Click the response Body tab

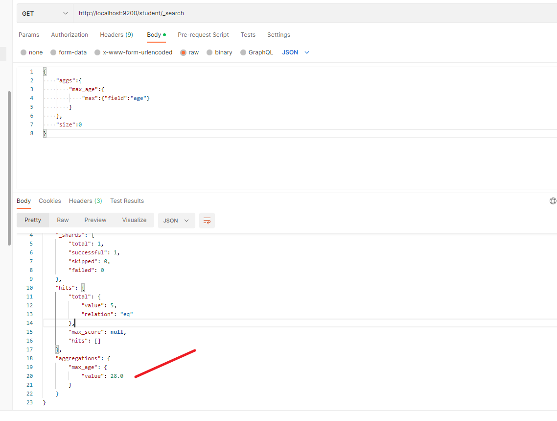coord(24,201)
